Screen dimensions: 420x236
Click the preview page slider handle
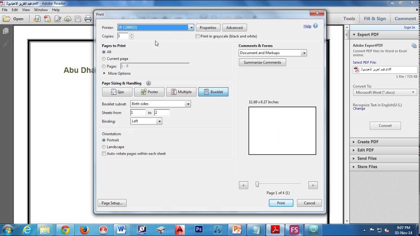click(257, 185)
